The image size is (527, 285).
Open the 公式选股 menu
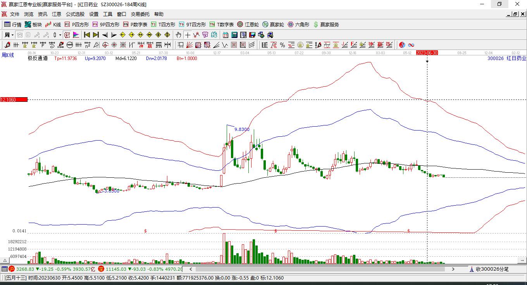[x=75, y=14]
